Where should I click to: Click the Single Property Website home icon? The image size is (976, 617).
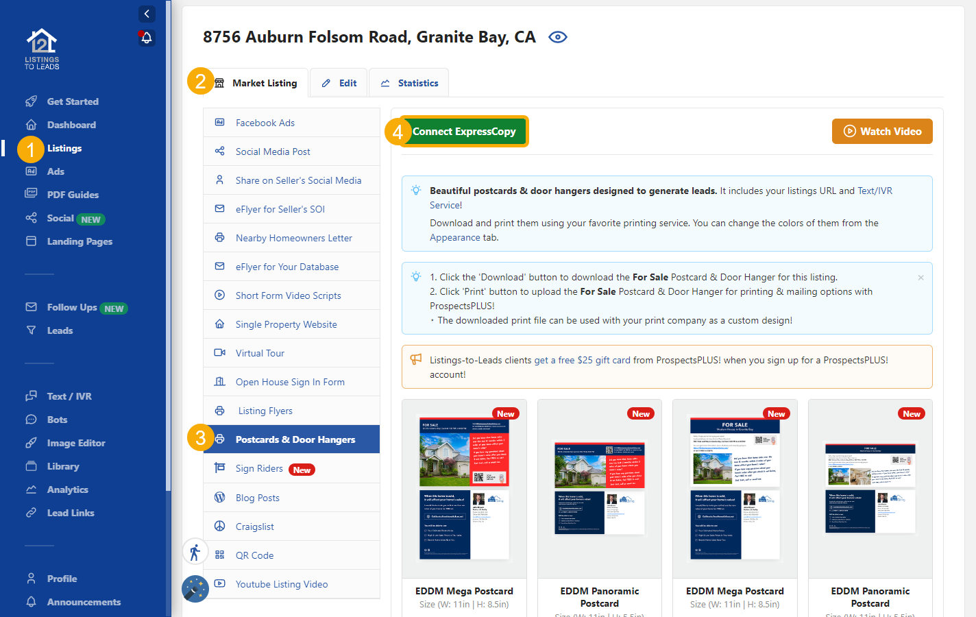click(219, 324)
